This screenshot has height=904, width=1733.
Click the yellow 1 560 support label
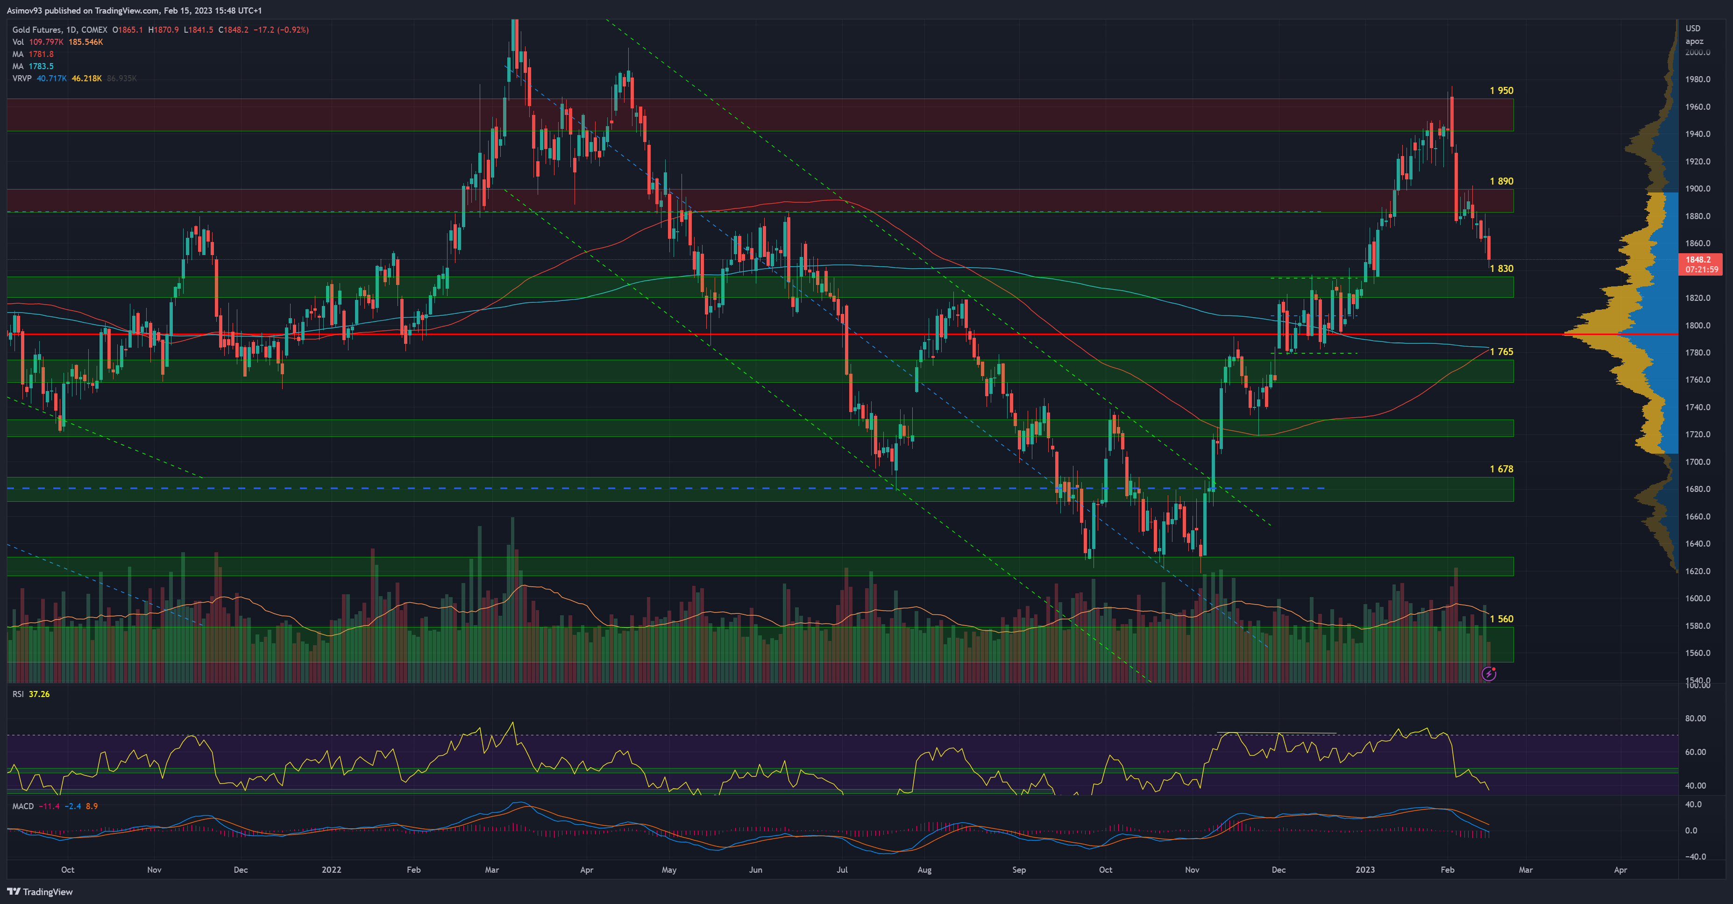(1501, 619)
